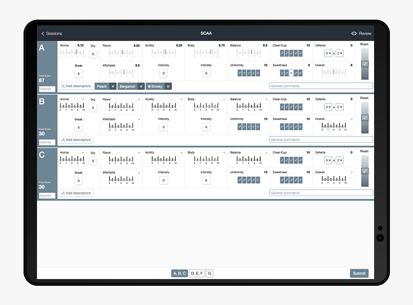Image resolution: width=413 pixels, height=305 pixels.
Task: Set Acidity score scale for sample A
Action: pyautogui.click(x=164, y=52)
